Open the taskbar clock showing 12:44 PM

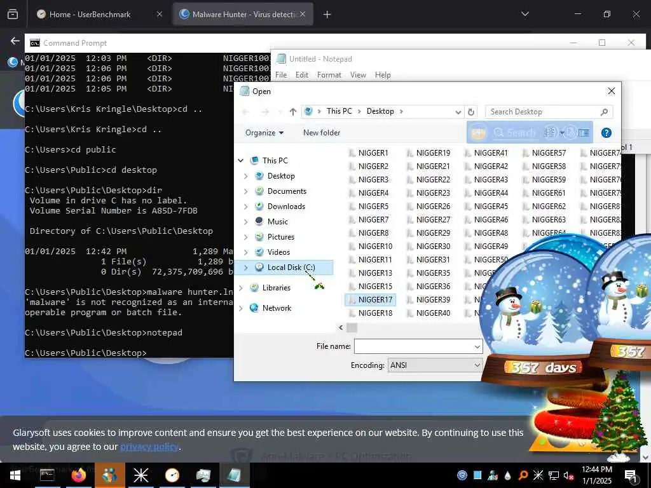[x=596, y=475]
